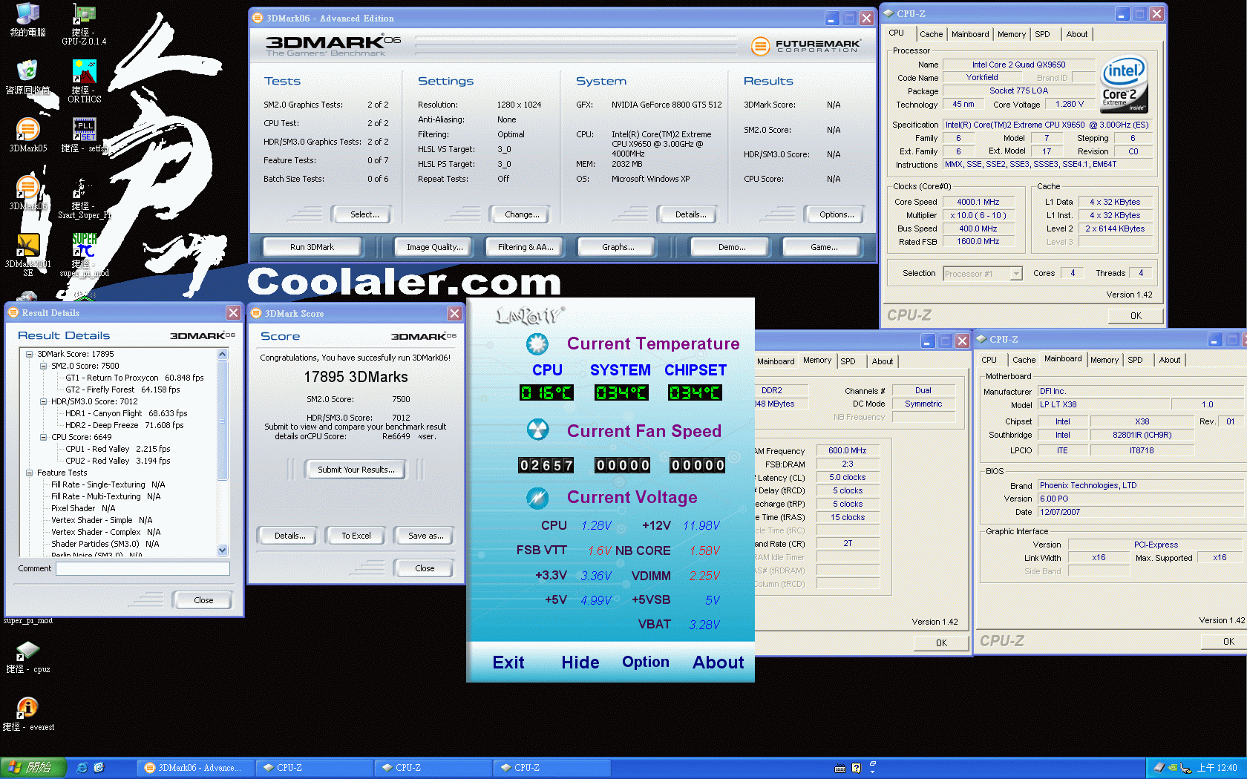Click the Game... button
The image size is (1247, 779).
(824, 247)
